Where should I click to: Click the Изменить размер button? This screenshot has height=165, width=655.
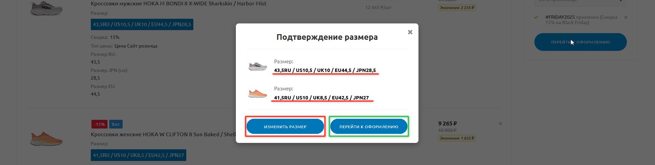pyautogui.click(x=285, y=127)
